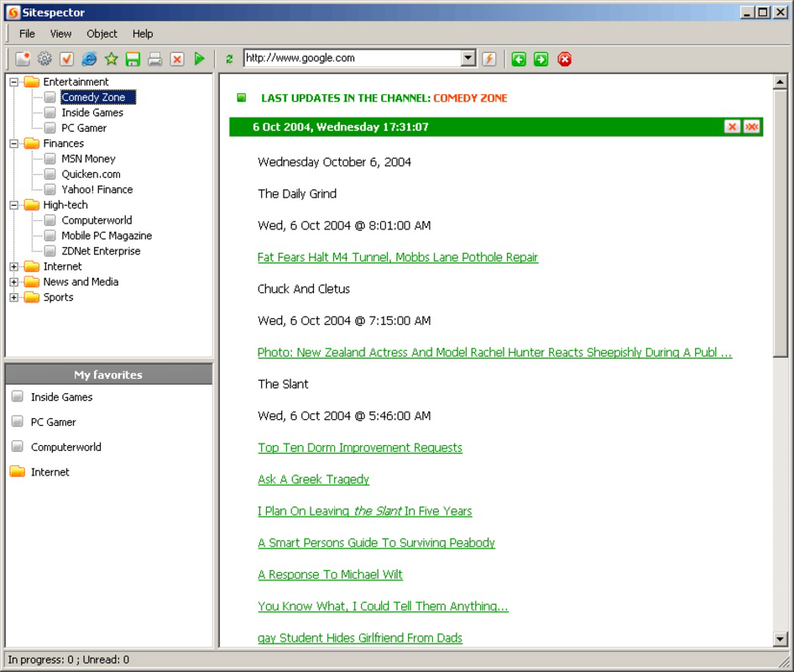The height and width of the screenshot is (672, 794).
Task: Select Computerworld in My favorites
Action: (65, 447)
